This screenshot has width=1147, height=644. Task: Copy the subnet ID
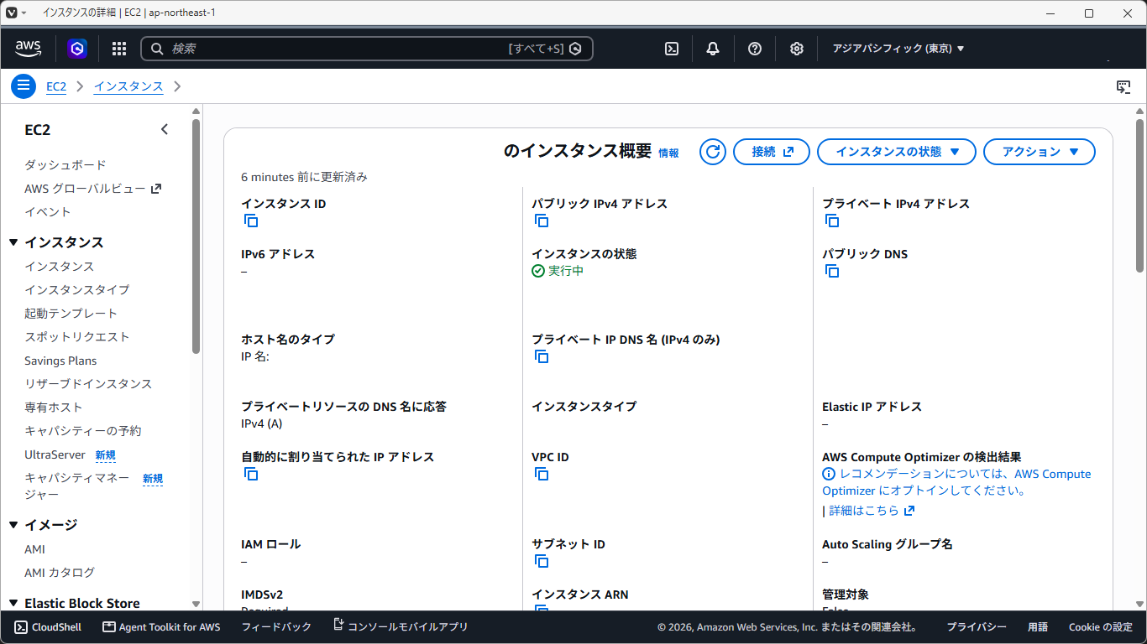542,561
